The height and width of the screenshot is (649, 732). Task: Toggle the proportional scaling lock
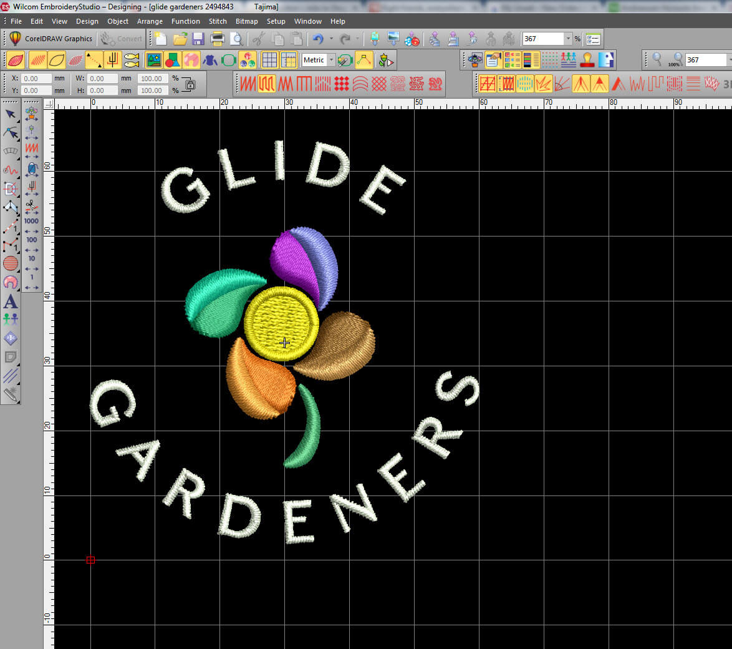tap(190, 84)
